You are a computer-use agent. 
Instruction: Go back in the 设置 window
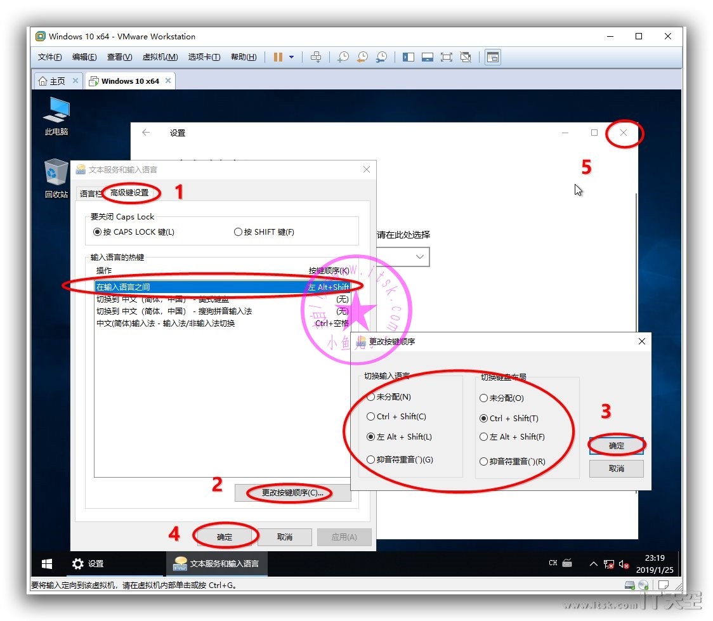[x=146, y=133]
